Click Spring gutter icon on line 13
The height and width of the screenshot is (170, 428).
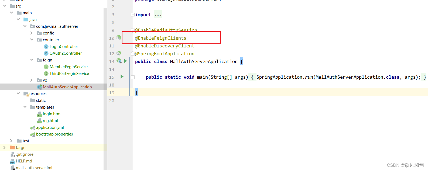pyautogui.click(x=119, y=61)
